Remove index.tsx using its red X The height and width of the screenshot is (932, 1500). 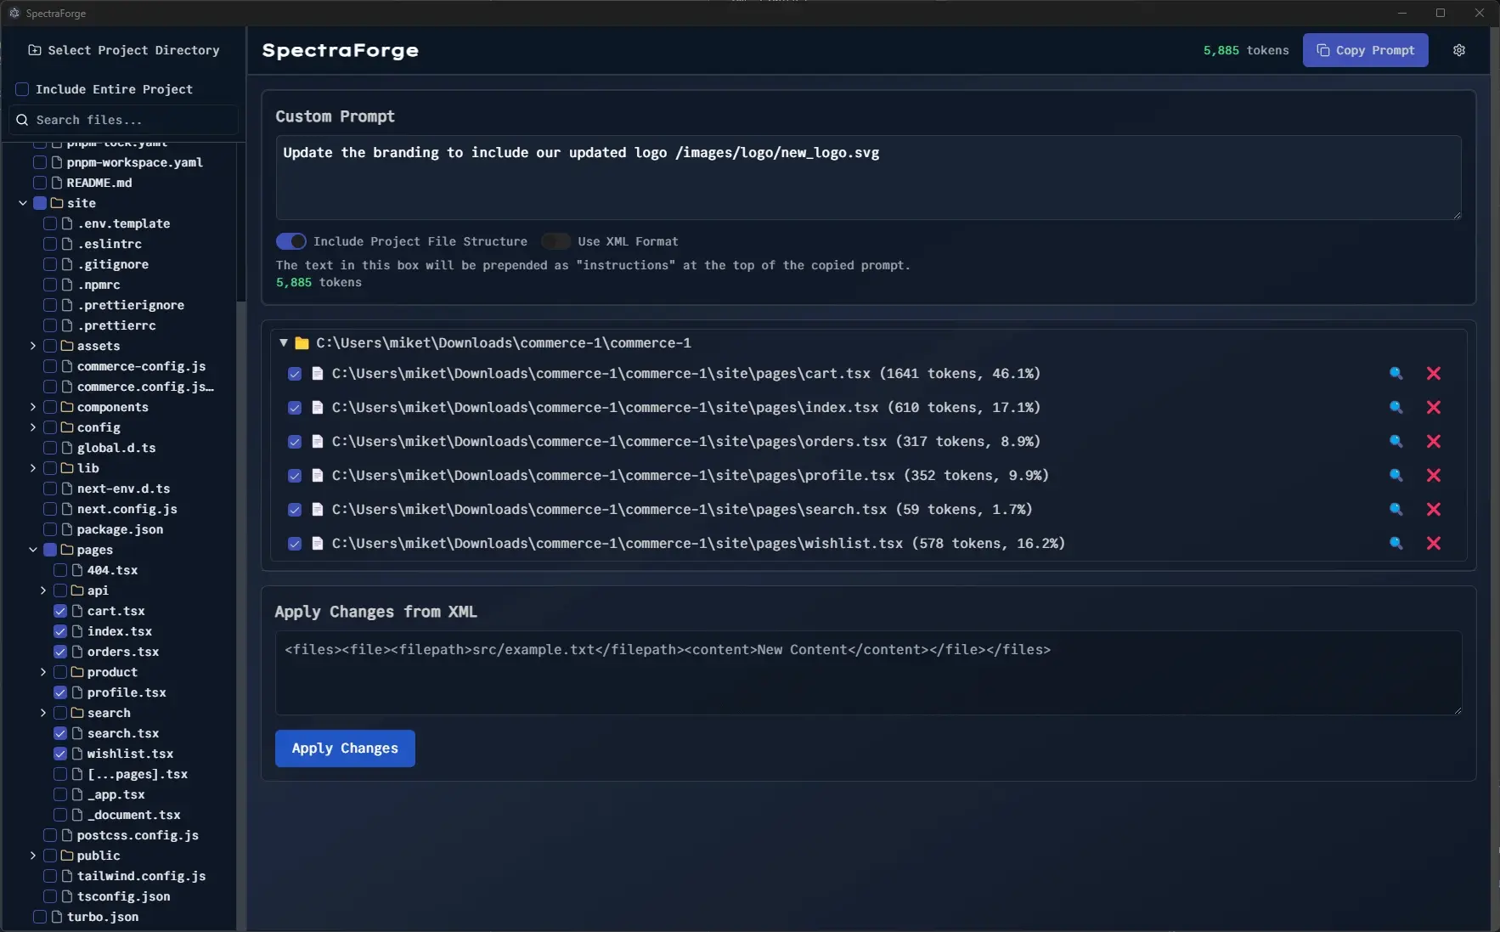tap(1433, 407)
